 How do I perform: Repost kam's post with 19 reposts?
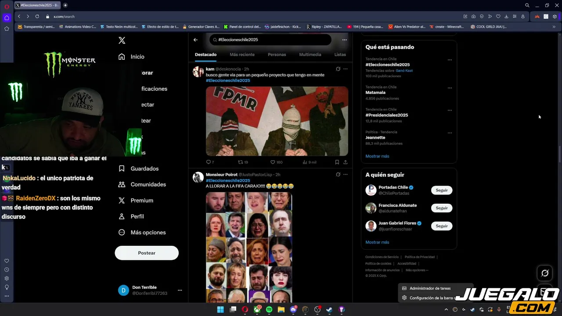[x=243, y=162]
